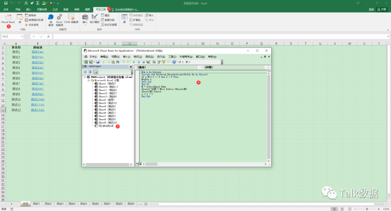Click the 测试1!A1 hyperlink in column B
This screenshot has width=391, height=211.
tap(38, 52)
